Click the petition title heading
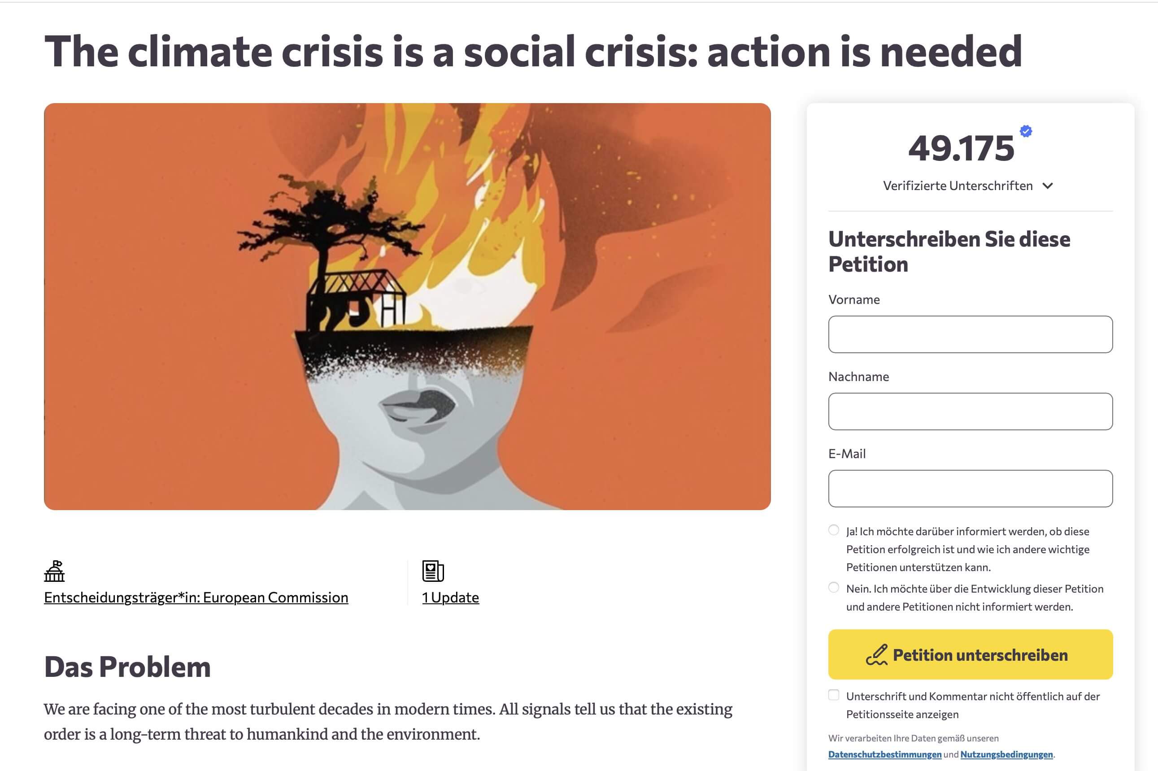Viewport: 1158px width, 771px height. pyautogui.click(x=533, y=52)
